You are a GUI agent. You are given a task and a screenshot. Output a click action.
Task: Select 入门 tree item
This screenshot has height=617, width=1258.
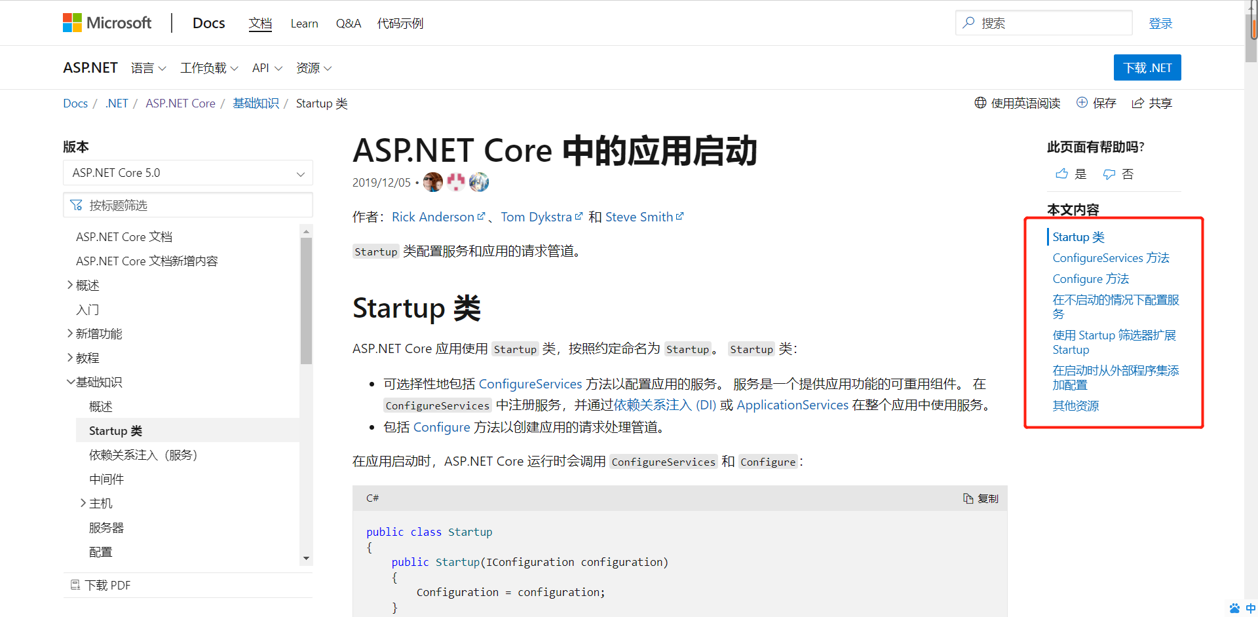click(x=88, y=309)
